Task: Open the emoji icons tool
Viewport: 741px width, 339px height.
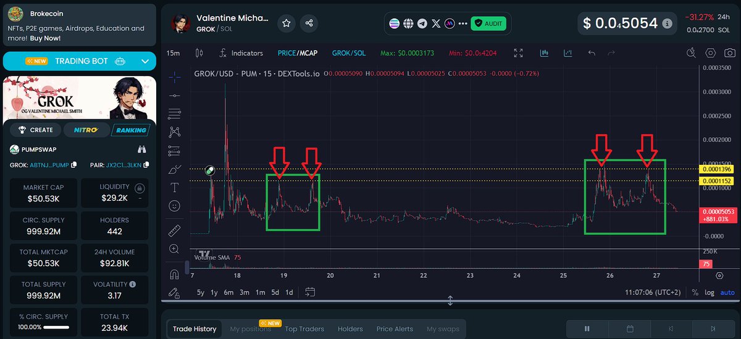Action: (175, 205)
